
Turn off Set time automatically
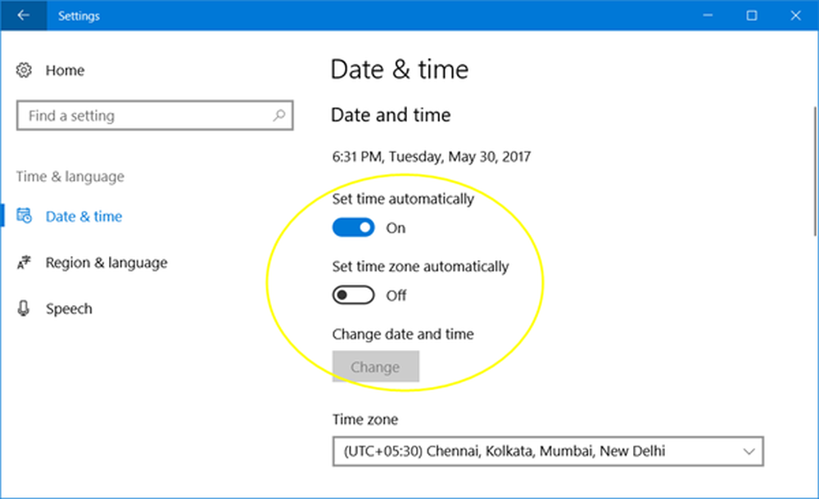(x=353, y=227)
